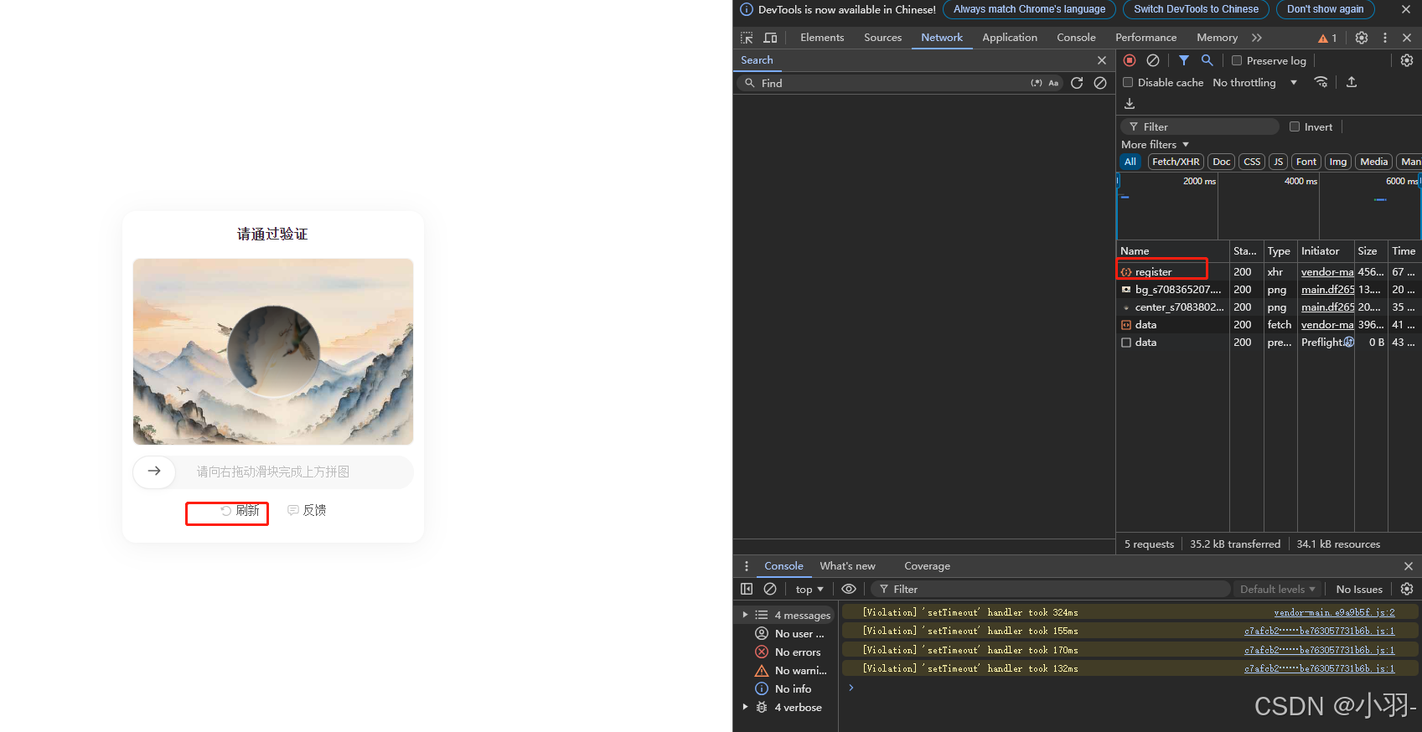Expand the 4 messages group
Screen dimensions: 1422x732
tap(787, 615)
